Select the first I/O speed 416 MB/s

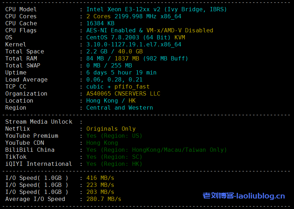pyautogui.click(x=100, y=178)
